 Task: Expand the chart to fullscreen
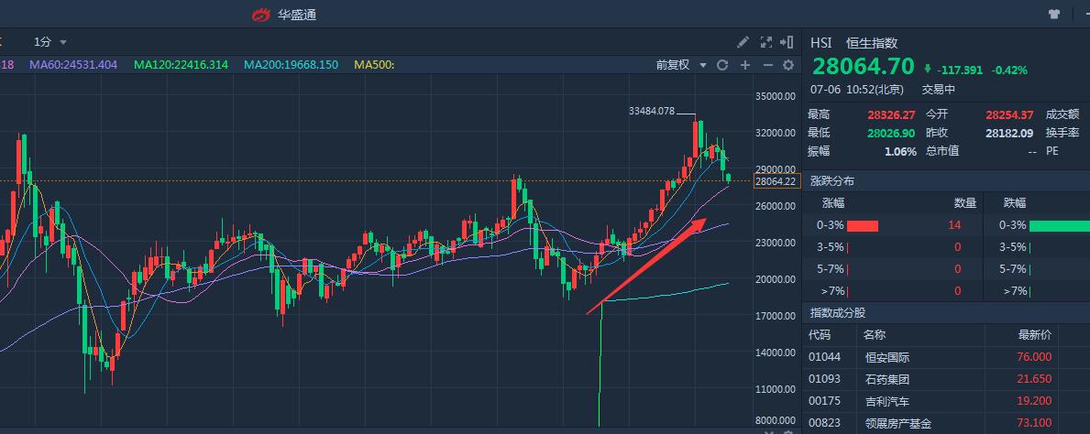click(766, 42)
